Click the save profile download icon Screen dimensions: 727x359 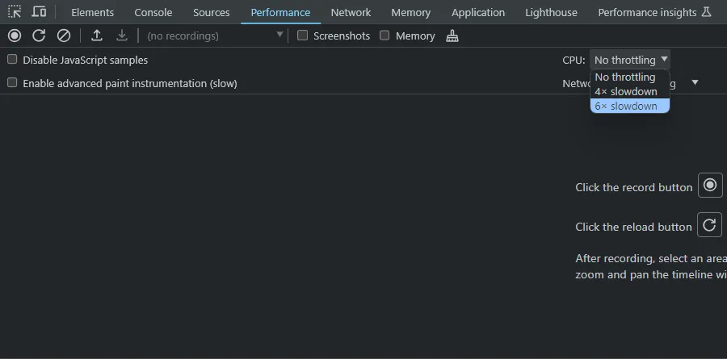click(121, 35)
